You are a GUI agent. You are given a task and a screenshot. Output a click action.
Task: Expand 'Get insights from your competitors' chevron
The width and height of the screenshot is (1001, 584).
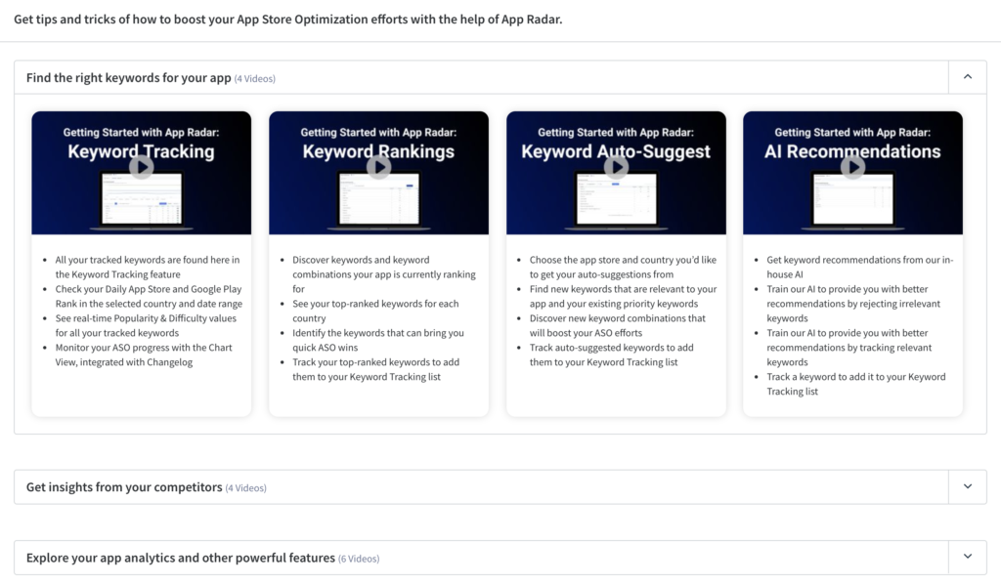click(968, 486)
